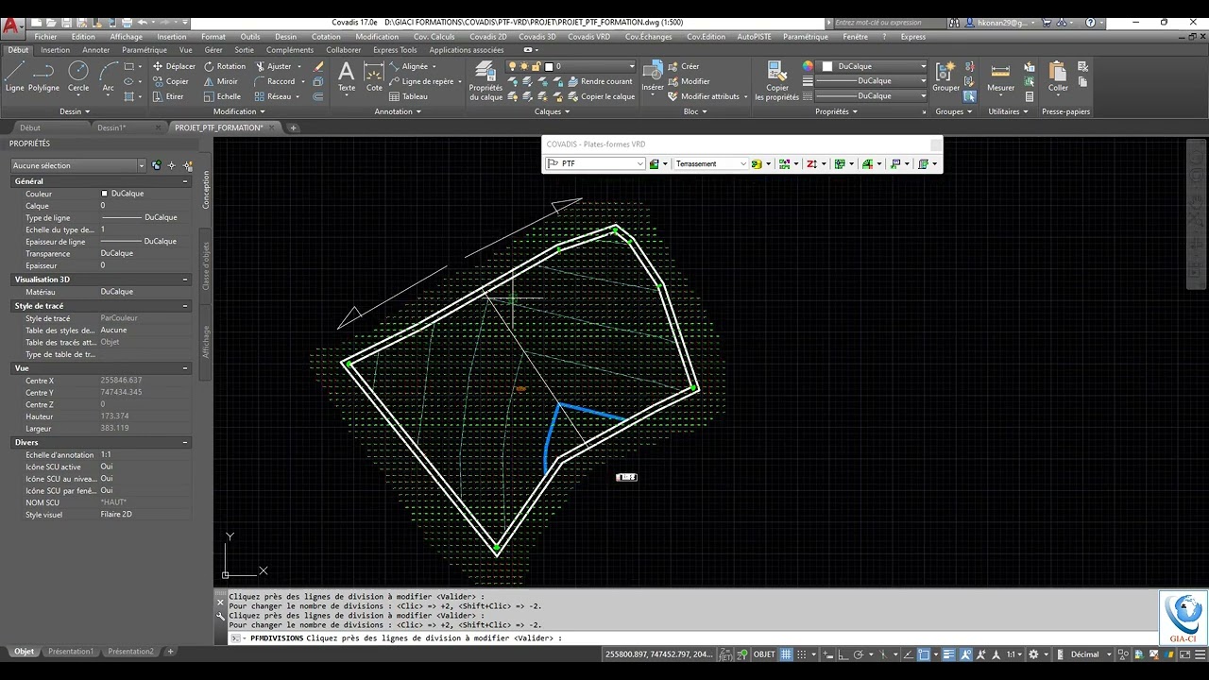Click Copier le calque button
This screenshot has width=1209, height=680.
pos(601,96)
